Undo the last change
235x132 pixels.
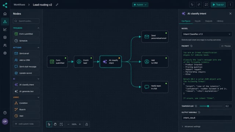(x=192, y=5)
